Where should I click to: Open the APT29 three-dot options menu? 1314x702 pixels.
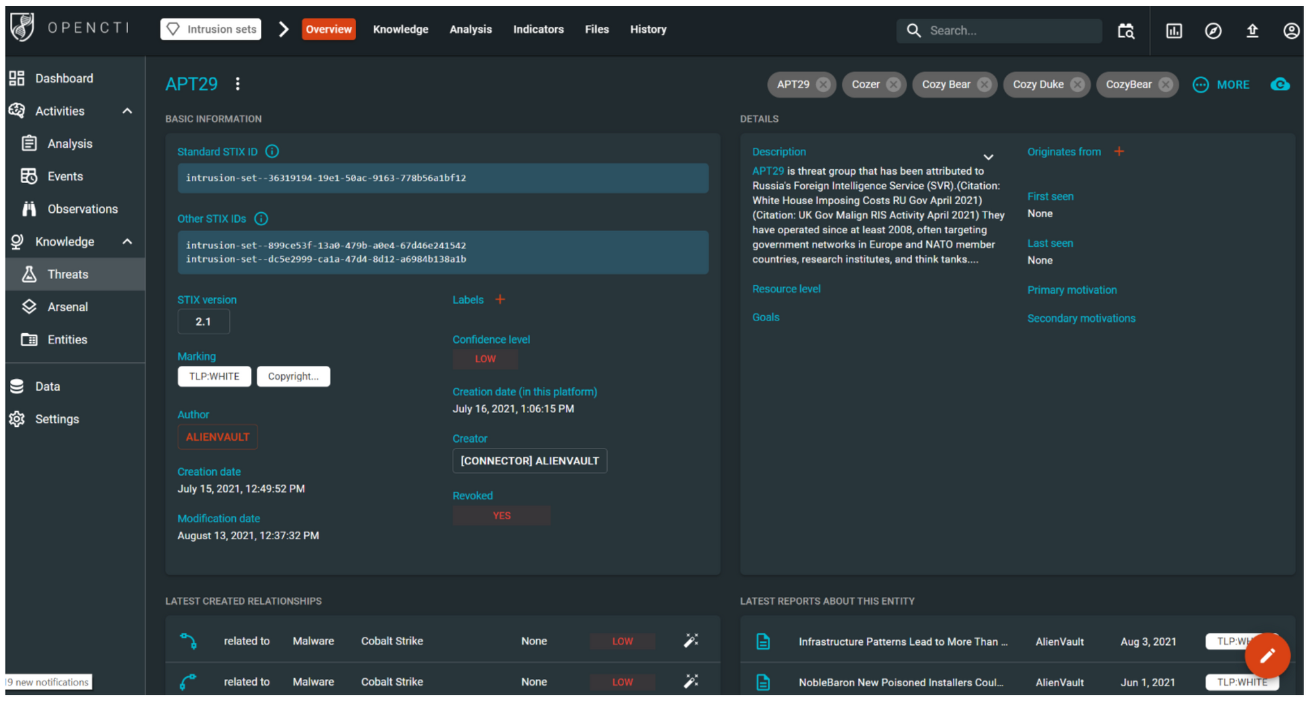tap(238, 84)
